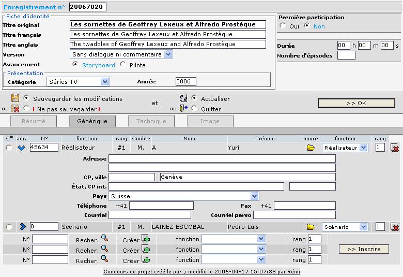Click the Titre anglais field
The image size is (403, 277).
(x=167, y=44)
